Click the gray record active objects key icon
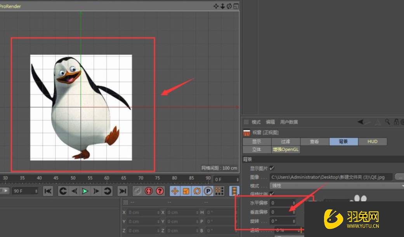The width and height of the screenshot is (404, 237). 137,191
